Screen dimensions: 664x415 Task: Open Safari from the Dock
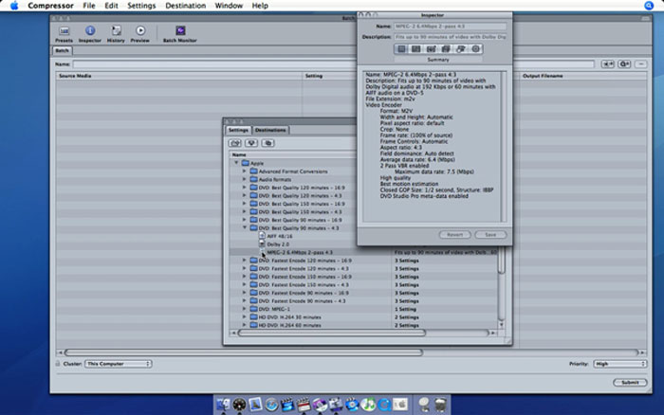click(271, 405)
